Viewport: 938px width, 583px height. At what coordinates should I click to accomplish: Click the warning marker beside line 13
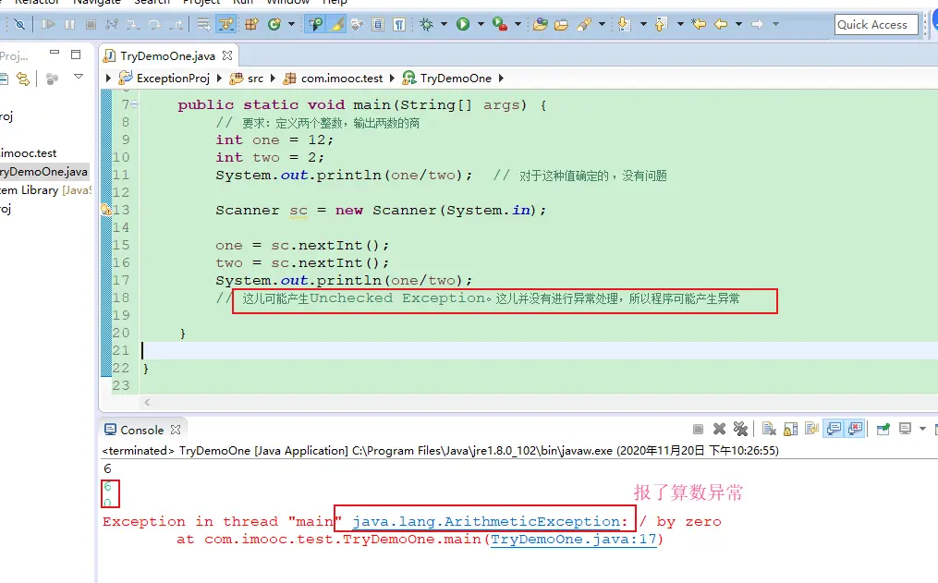105,211
